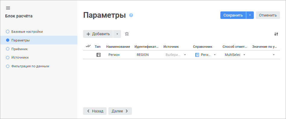
Task: Select Источники step radio
Action: (8, 57)
